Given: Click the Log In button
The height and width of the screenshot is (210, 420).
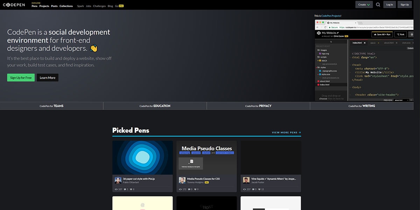Looking at the screenshot, I should (x=389, y=5).
